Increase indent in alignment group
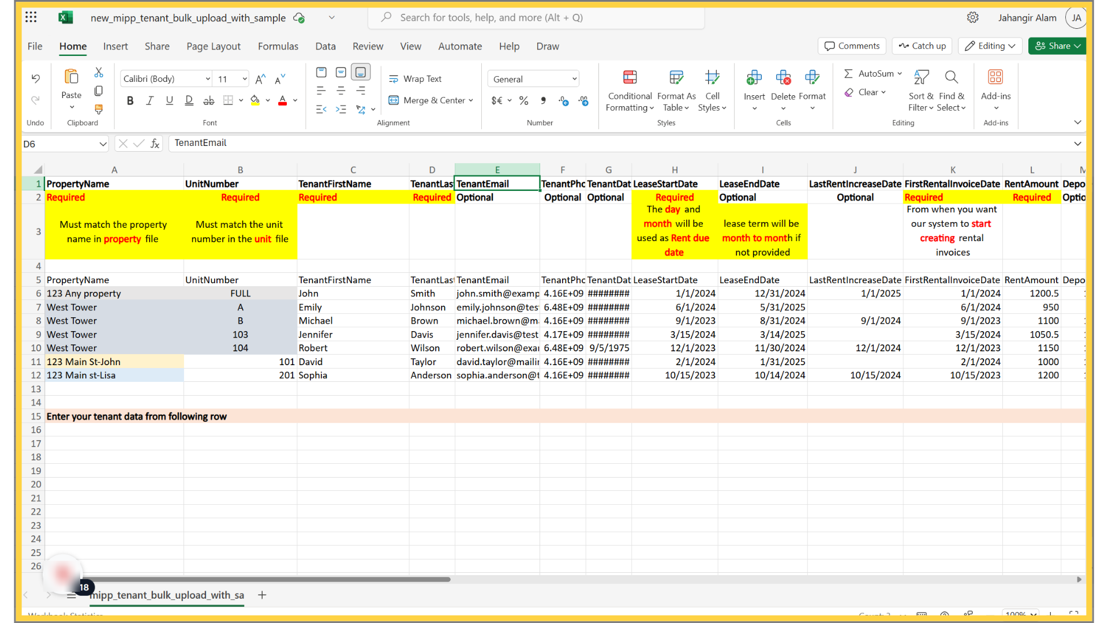The image size is (1108, 623). tap(341, 109)
